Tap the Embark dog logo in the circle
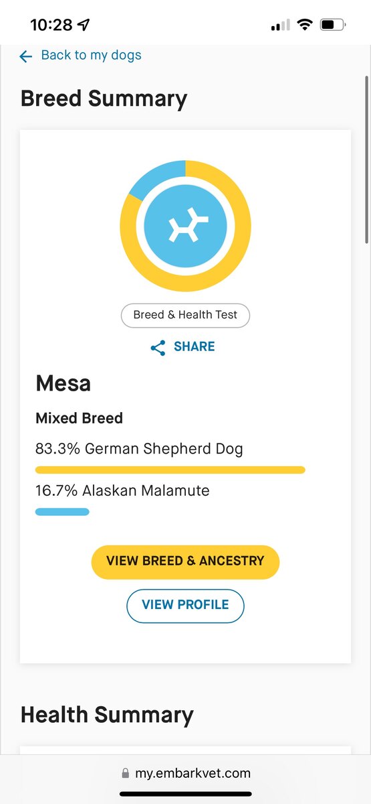Screen dimensions: 371x804 [x=186, y=226]
